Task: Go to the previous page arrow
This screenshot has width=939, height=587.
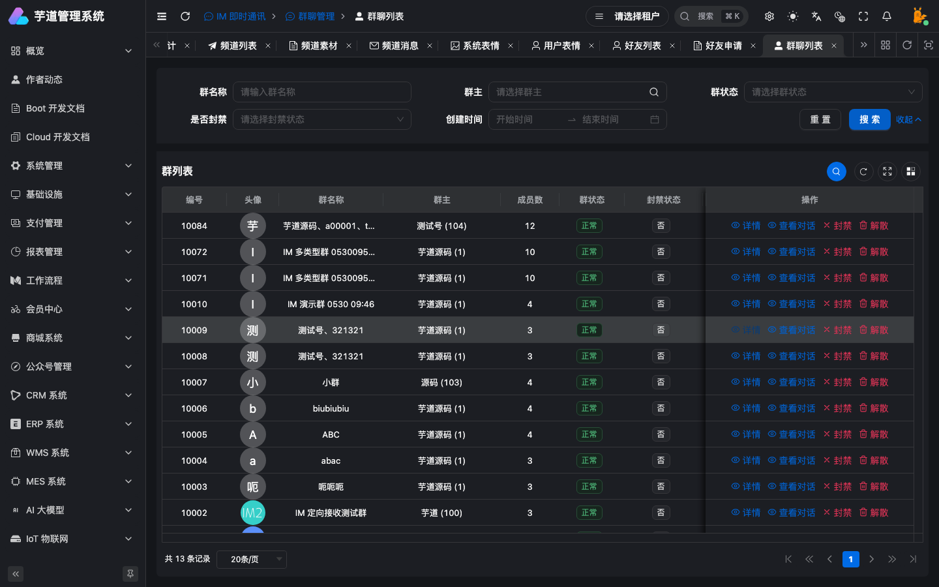Action: [829, 559]
